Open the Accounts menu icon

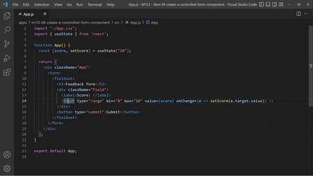(x=7, y=154)
